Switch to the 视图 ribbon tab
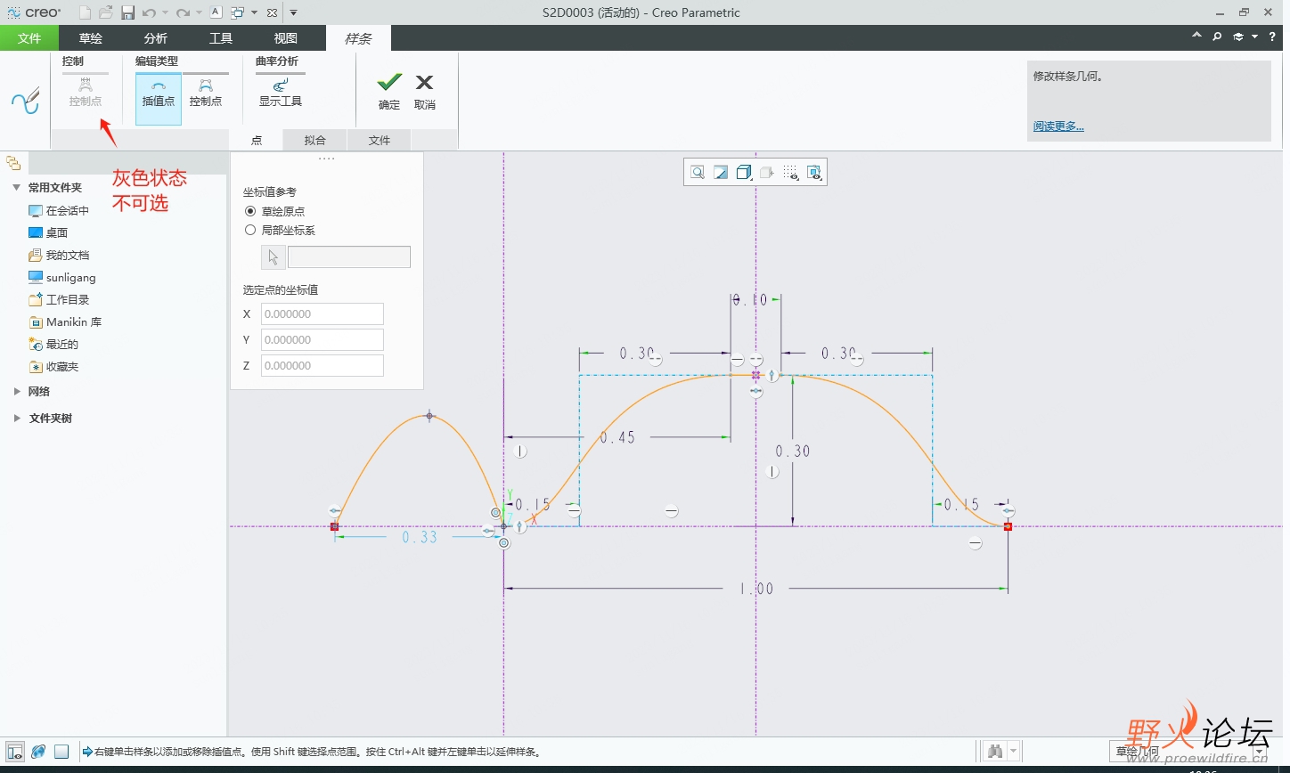The width and height of the screenshot is (1290, 773). (x=286, y=37)
